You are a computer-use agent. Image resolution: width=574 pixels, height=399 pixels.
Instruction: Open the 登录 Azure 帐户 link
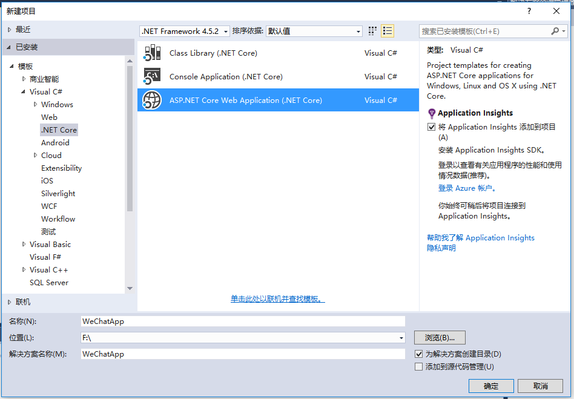click(x=467, y=188)
